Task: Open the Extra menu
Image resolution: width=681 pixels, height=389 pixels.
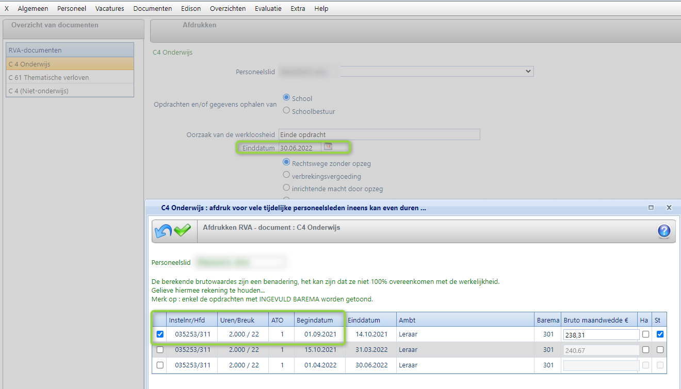Action: tap(298, 8)
